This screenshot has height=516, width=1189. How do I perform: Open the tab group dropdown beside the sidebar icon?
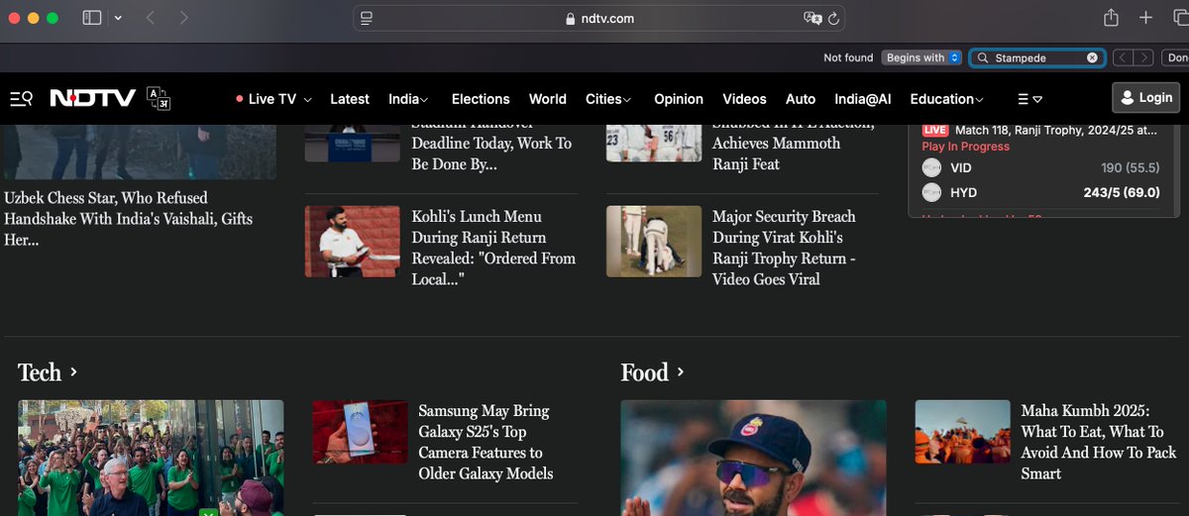tap(119, 18)
